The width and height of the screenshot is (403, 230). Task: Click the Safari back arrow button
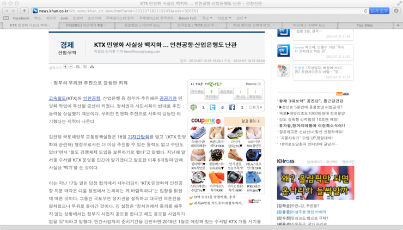pos(5,10)
